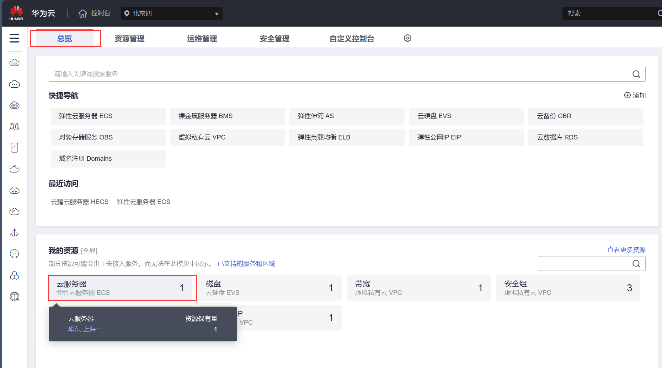The image size is (662, 368).
Task: Open the hexagon cluster sidebar icon
Action: click(x=14, y=275)
